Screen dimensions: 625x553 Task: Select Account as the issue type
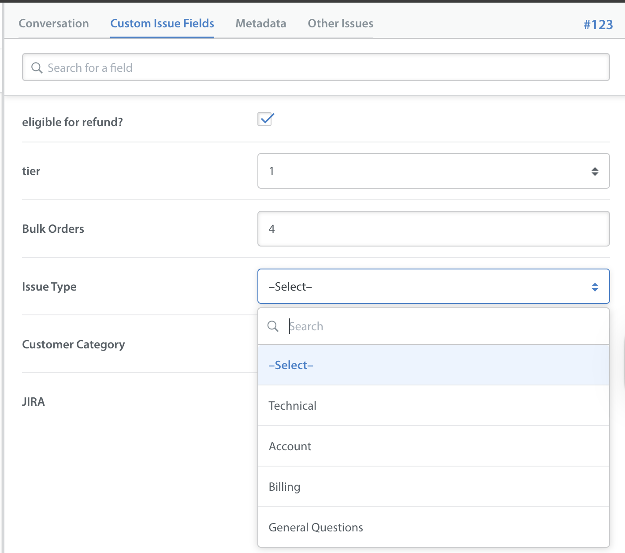434,446
